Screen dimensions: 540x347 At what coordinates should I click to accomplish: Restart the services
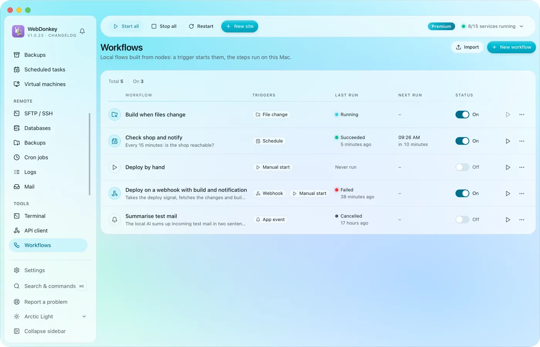coord(201,26)
